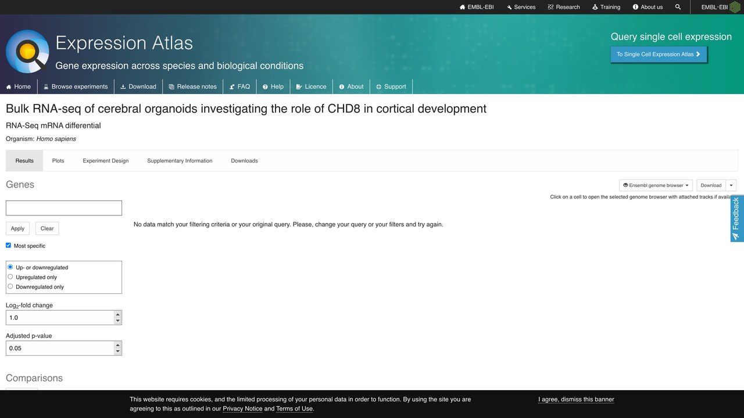The height and width of the screenshot is (418, 744).
Task: Open the About menu item in Atlas navigation
Action: point(351,87)
